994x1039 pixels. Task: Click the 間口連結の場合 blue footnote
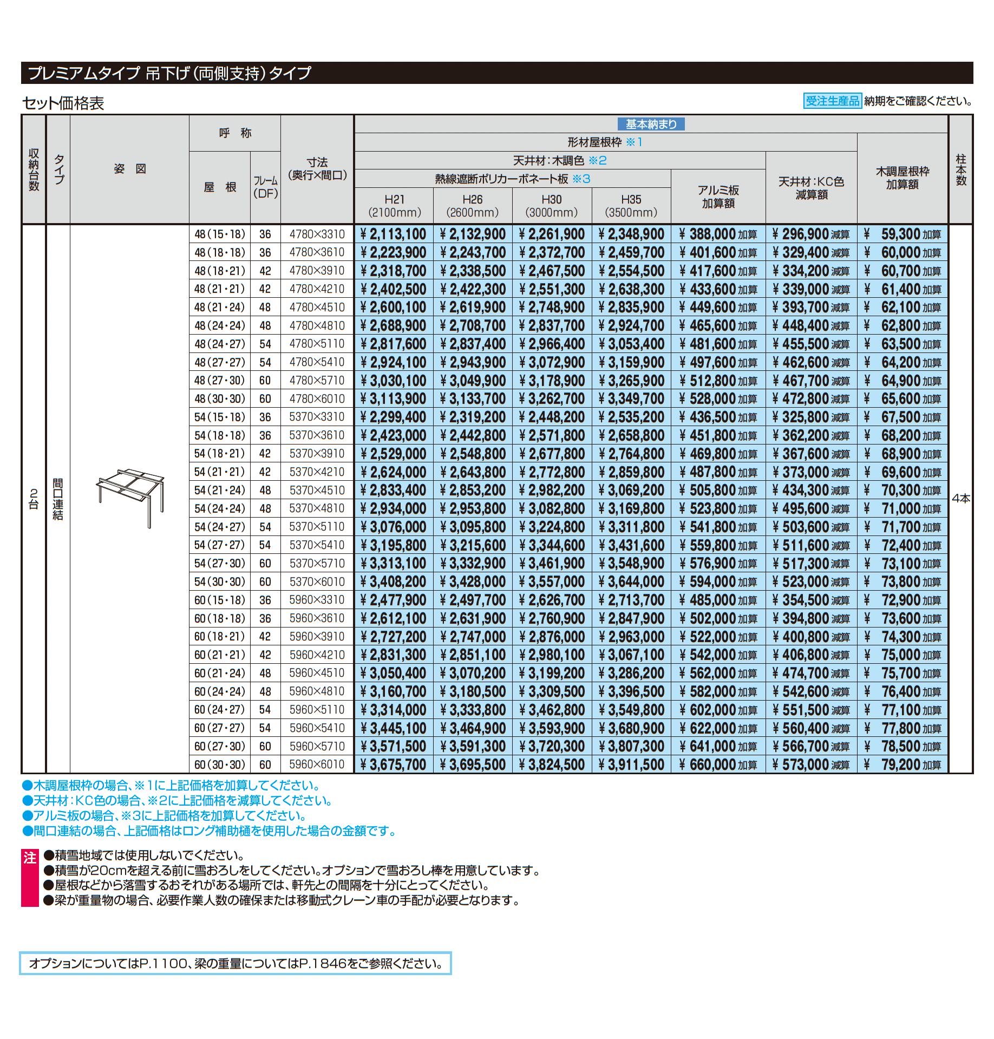pos(210,831)
